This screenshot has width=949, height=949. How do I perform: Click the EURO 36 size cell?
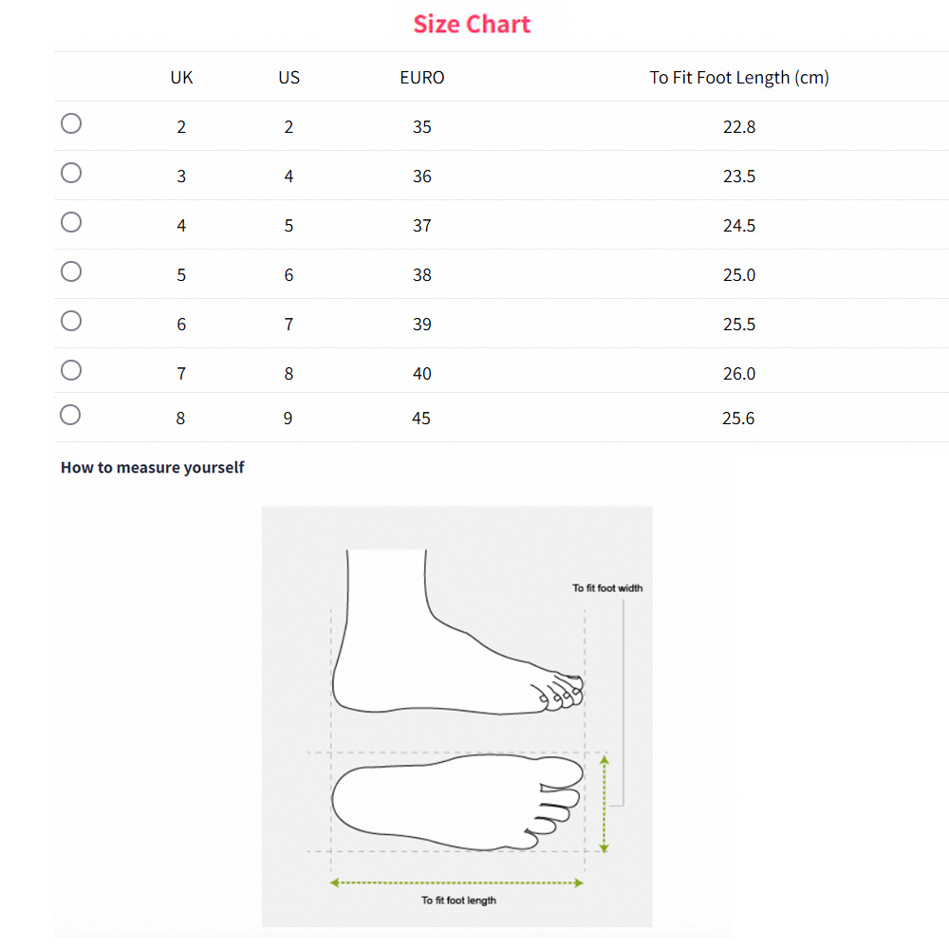tap(422, 177)
